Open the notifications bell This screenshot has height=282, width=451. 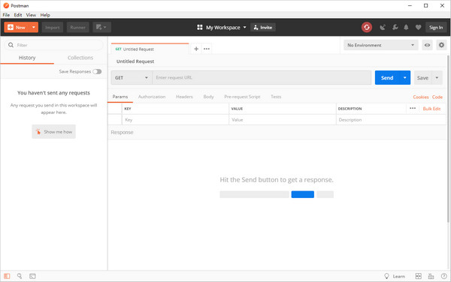tap(406, 27)
